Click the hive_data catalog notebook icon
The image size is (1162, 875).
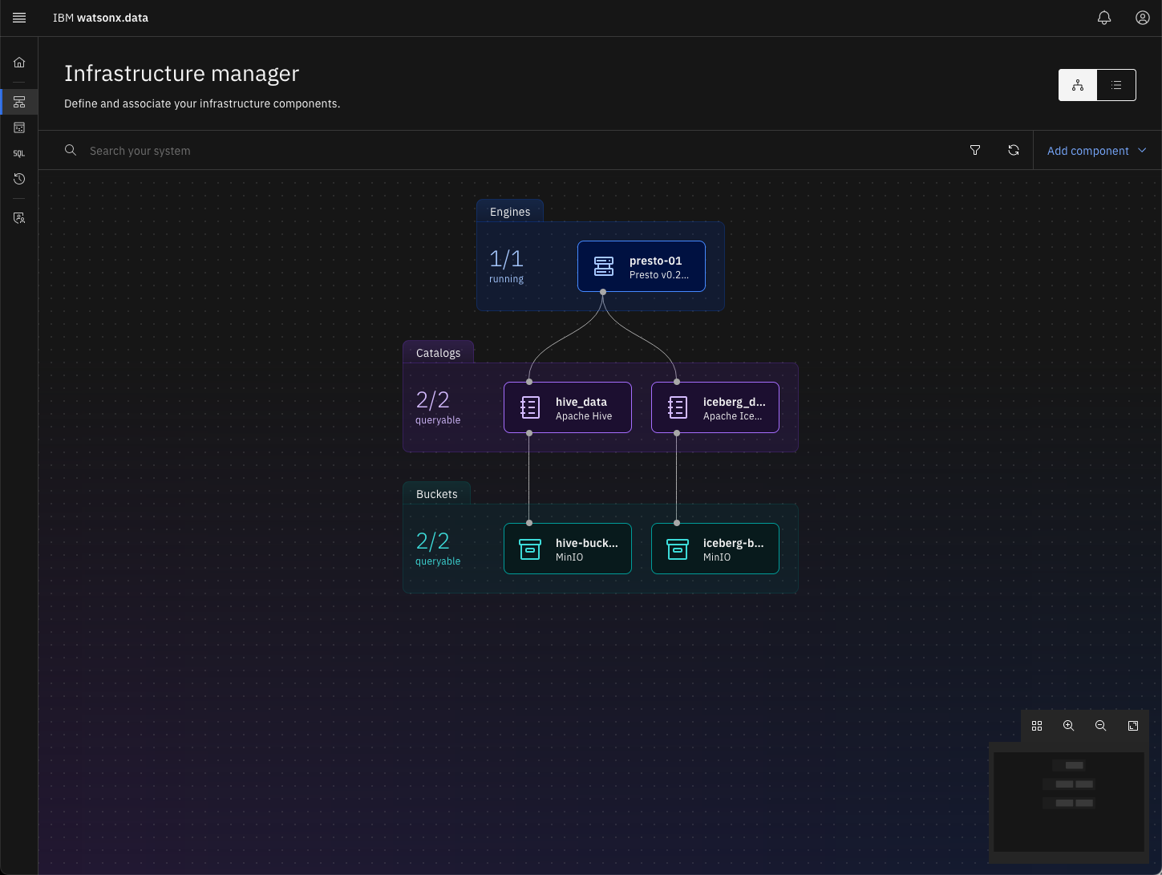pos(530,407)
